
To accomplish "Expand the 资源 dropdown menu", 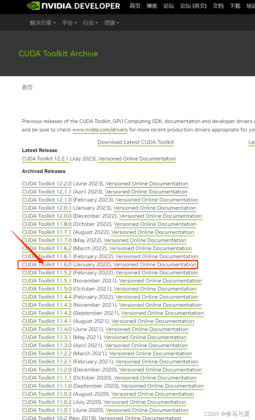I will [x=111, y=23].
